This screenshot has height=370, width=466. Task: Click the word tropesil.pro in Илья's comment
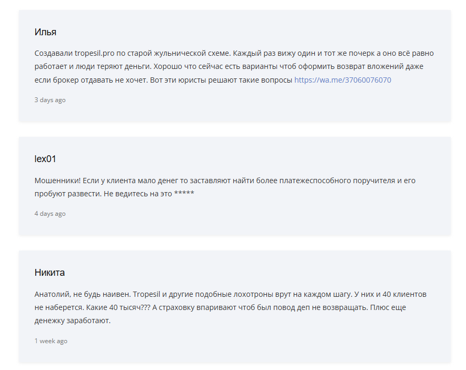point(94,53)
